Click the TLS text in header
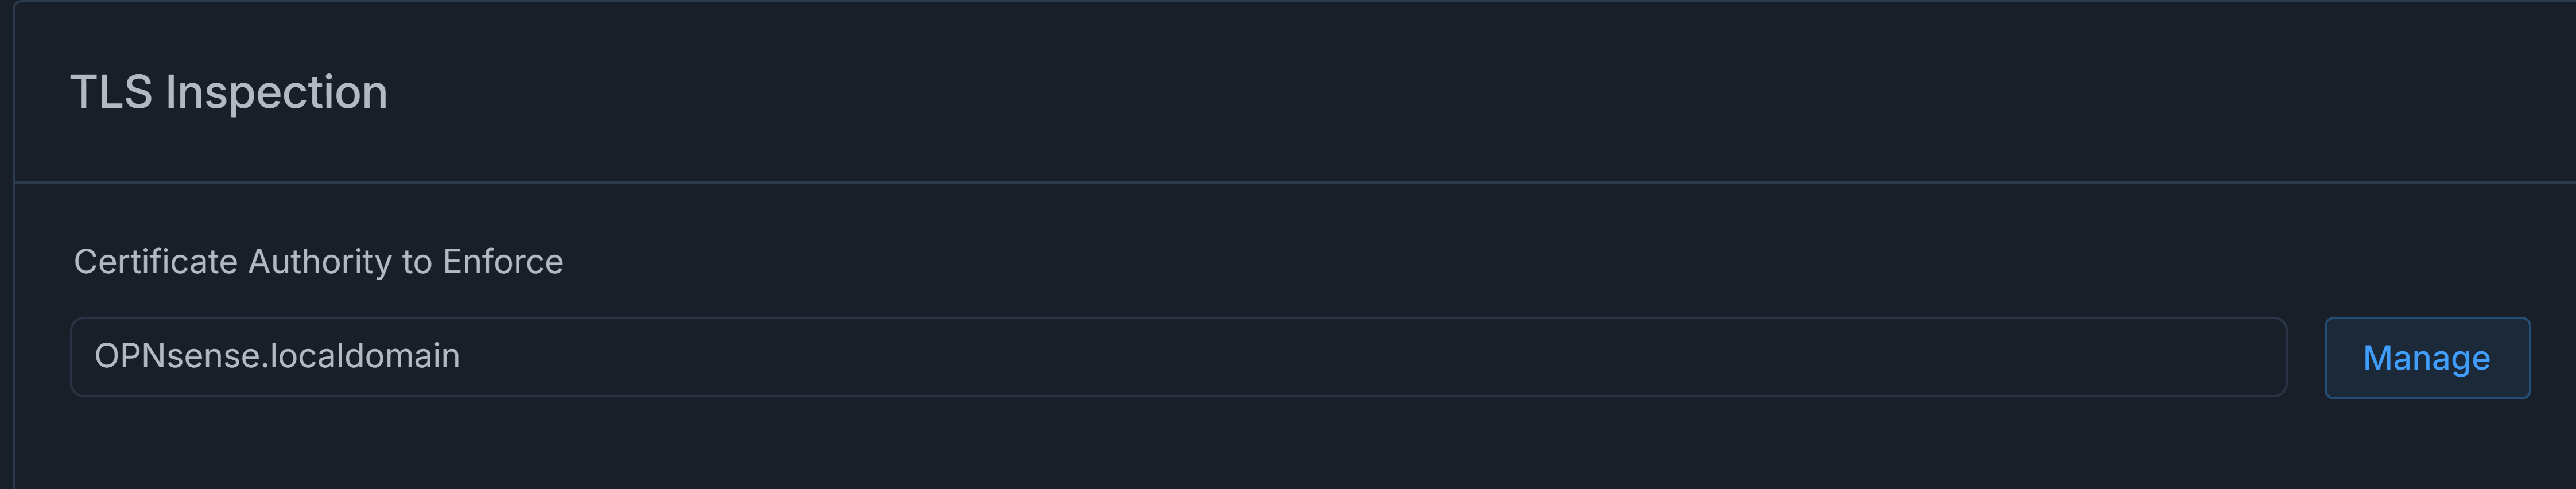This screenshot has height=489, width=2576. (111, 92)
